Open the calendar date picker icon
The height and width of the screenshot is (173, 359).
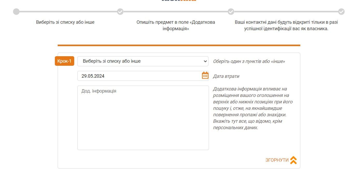coord(205,75)
